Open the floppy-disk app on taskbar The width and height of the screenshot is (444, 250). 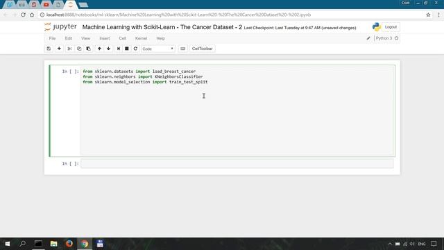click(x=100, y=244)
